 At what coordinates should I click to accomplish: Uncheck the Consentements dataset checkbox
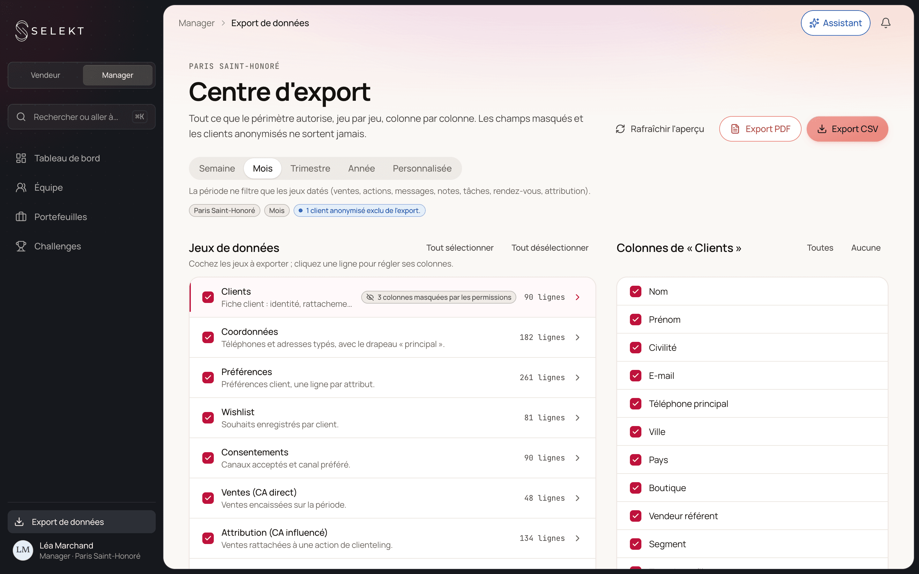pos(208,458)
